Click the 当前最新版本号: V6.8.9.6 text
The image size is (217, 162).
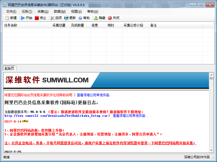coord(25,112)
